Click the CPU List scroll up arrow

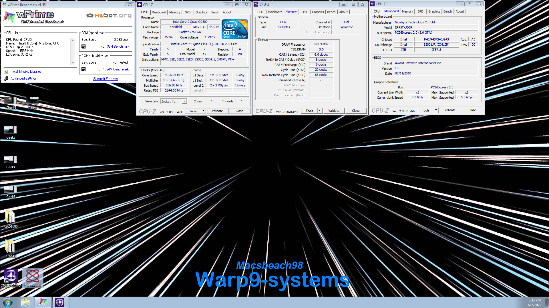coord(73,40)
